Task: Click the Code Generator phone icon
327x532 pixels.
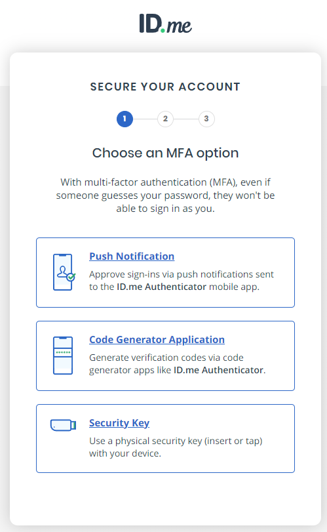Action: 63,356
